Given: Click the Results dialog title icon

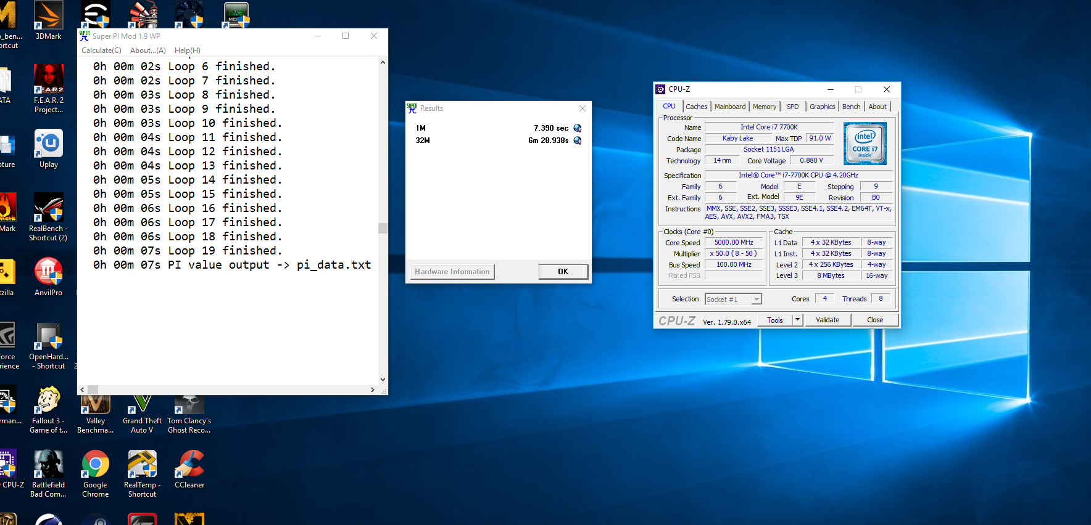Looking at the screenshot, I should pyautogui.click(x=412, y=108).
